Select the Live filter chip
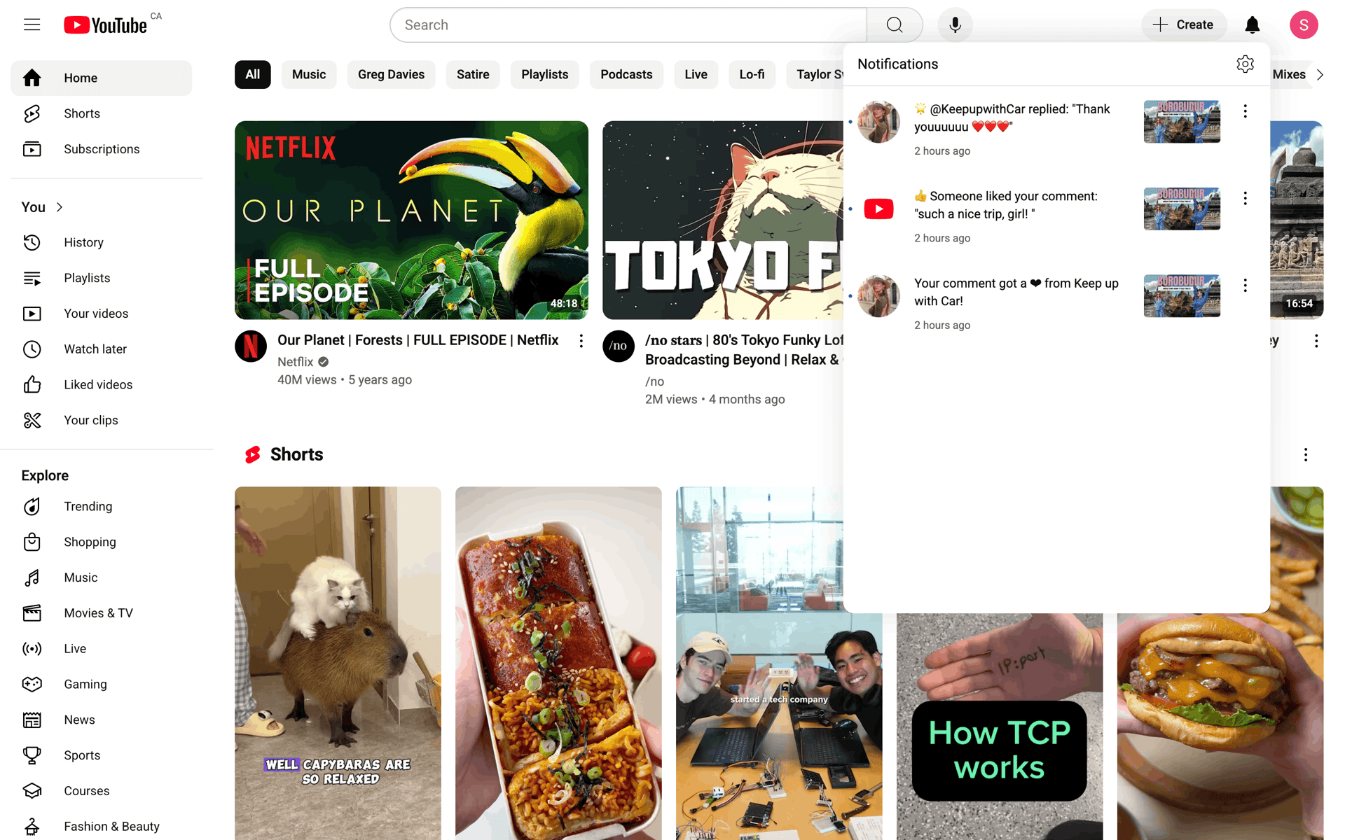Screen dimensions: 1345x840 [696, 75]
